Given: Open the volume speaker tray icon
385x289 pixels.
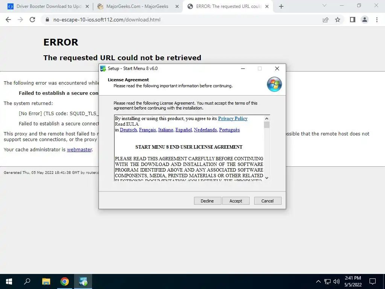Looking at the screenshot, I should point(336,281).
